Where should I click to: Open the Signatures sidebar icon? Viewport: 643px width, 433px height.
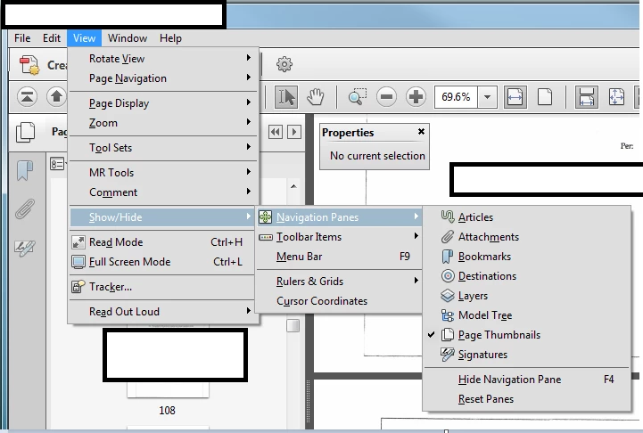click(x=25, y=248)
